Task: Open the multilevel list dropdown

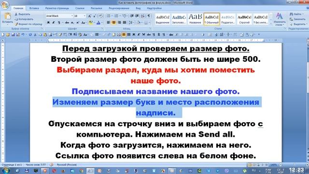Action: (125, 16)
